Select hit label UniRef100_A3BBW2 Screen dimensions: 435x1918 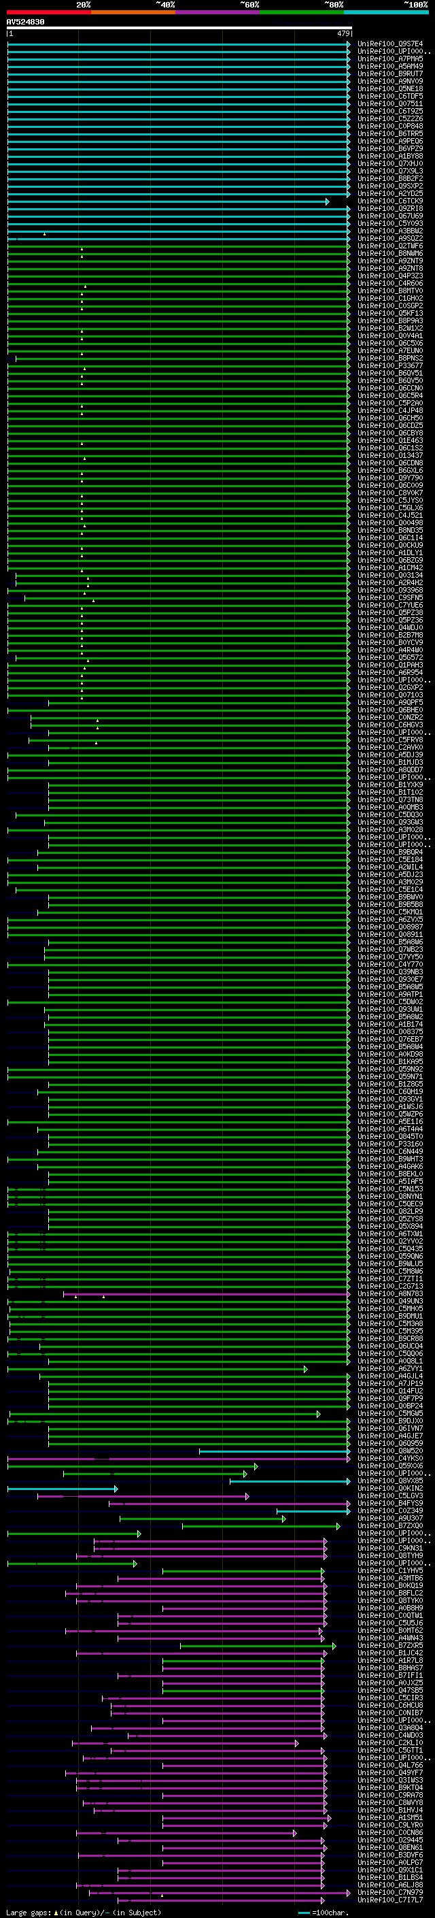390,231
